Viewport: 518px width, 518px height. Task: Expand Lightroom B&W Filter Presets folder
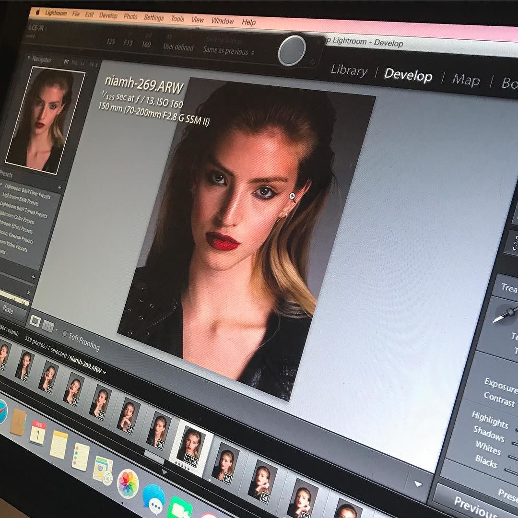pos(2,184)
